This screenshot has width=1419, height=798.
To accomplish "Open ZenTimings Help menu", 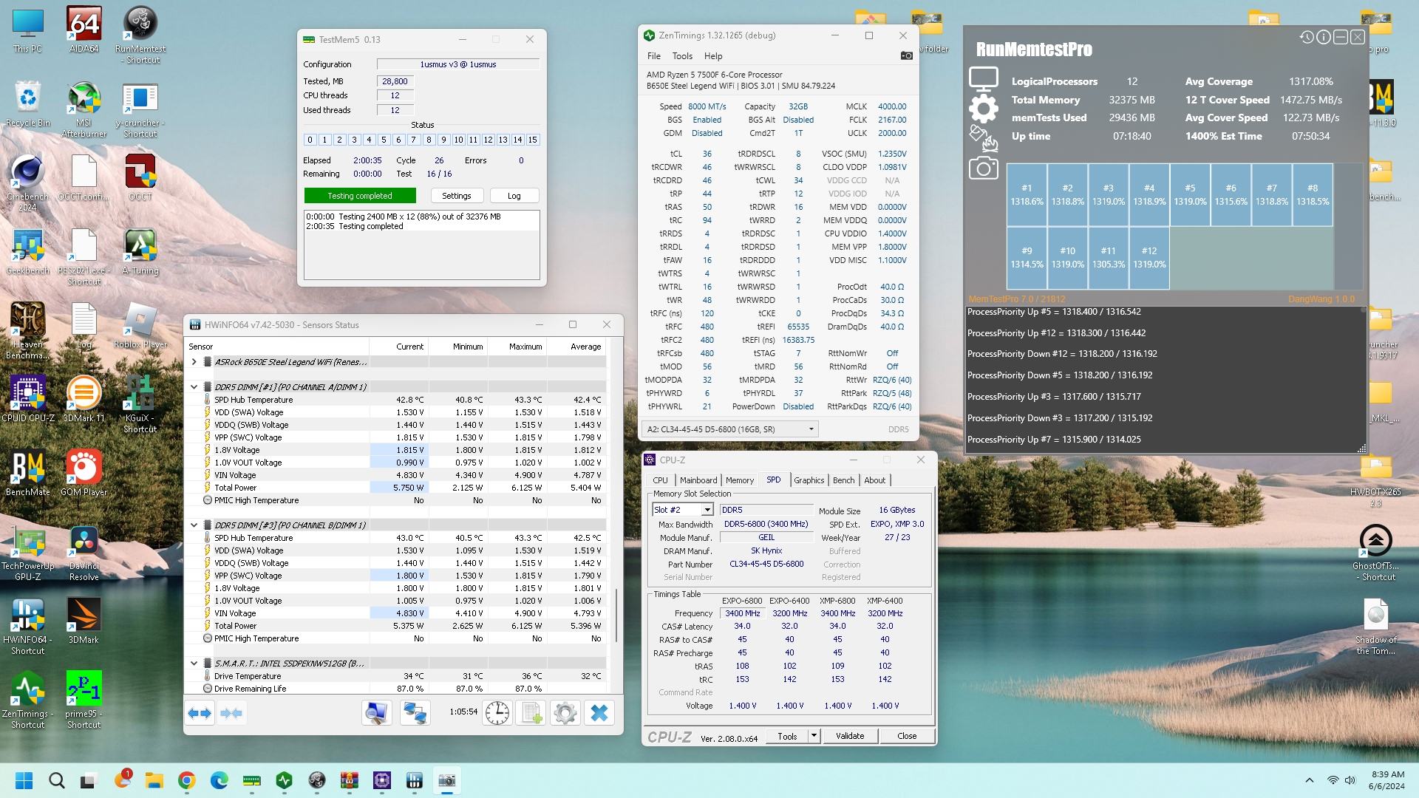I will pos(713,56).
